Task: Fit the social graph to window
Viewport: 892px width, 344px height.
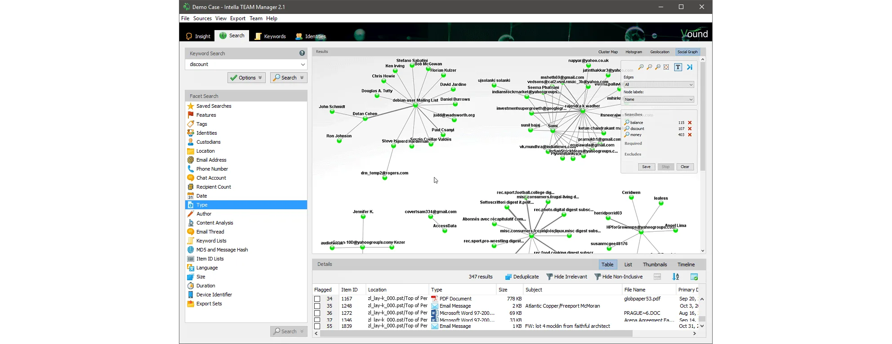Action: click(666, 67)
